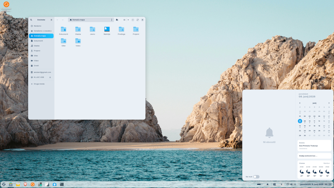Go forward in file manager history
The height and width of the screenshot is (188, 334).
pos(62,20)
